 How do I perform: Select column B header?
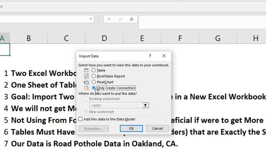pos(29,38)
